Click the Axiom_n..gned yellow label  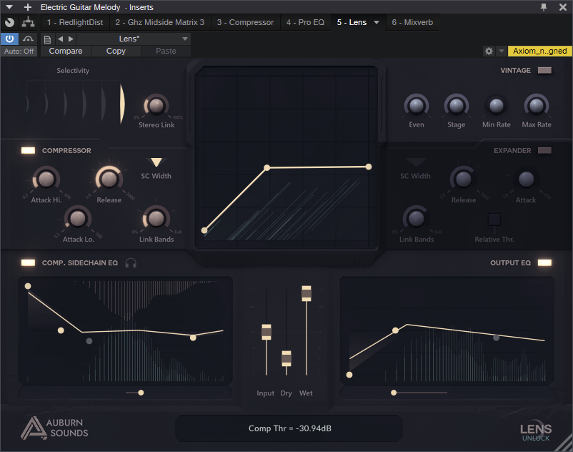[539, 51]
